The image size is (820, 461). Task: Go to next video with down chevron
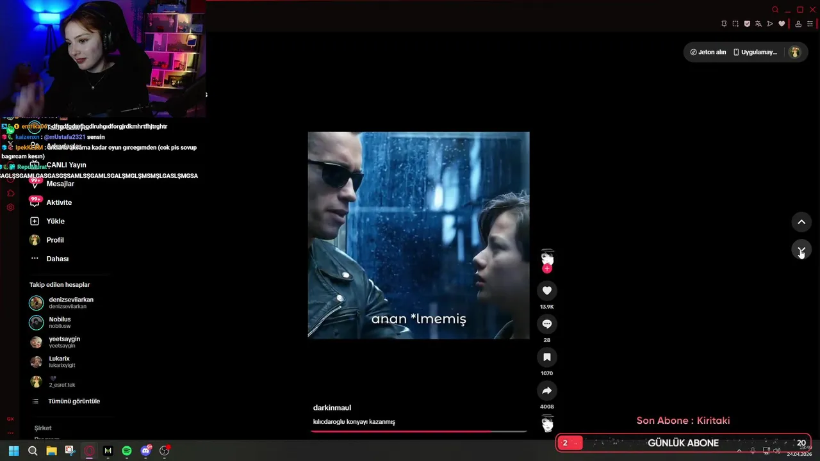(801, 250)
